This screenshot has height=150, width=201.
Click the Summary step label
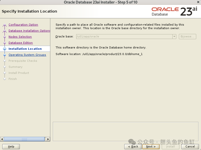pyautogui.click(x=16, y=67)
